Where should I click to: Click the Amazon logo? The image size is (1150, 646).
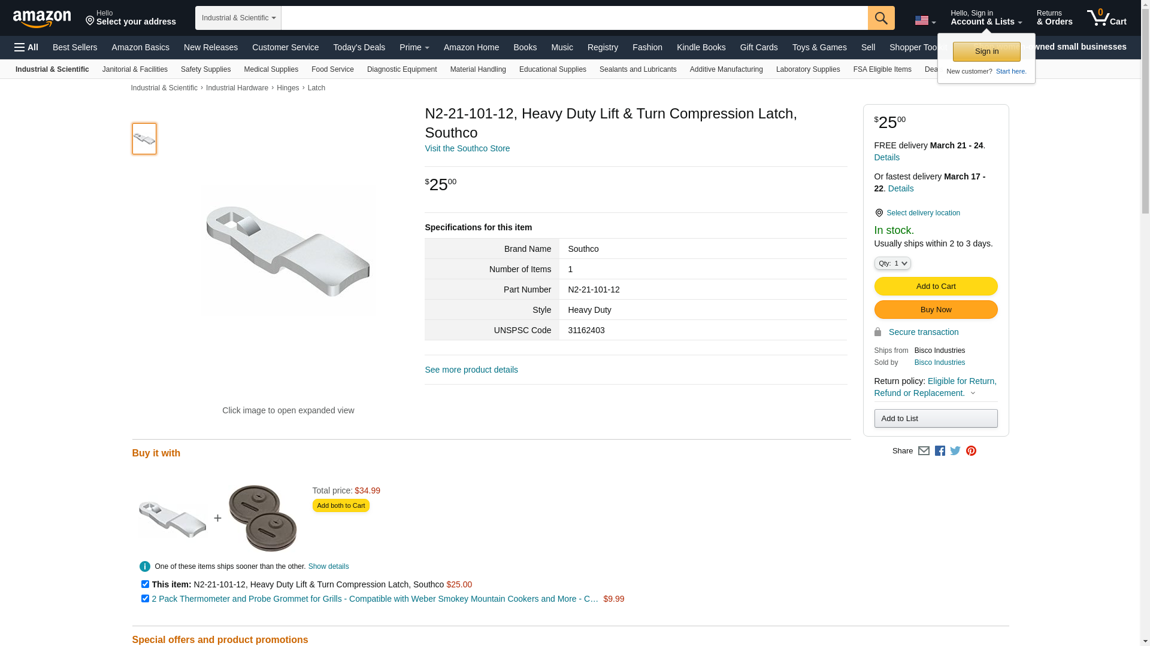point(42,19)
